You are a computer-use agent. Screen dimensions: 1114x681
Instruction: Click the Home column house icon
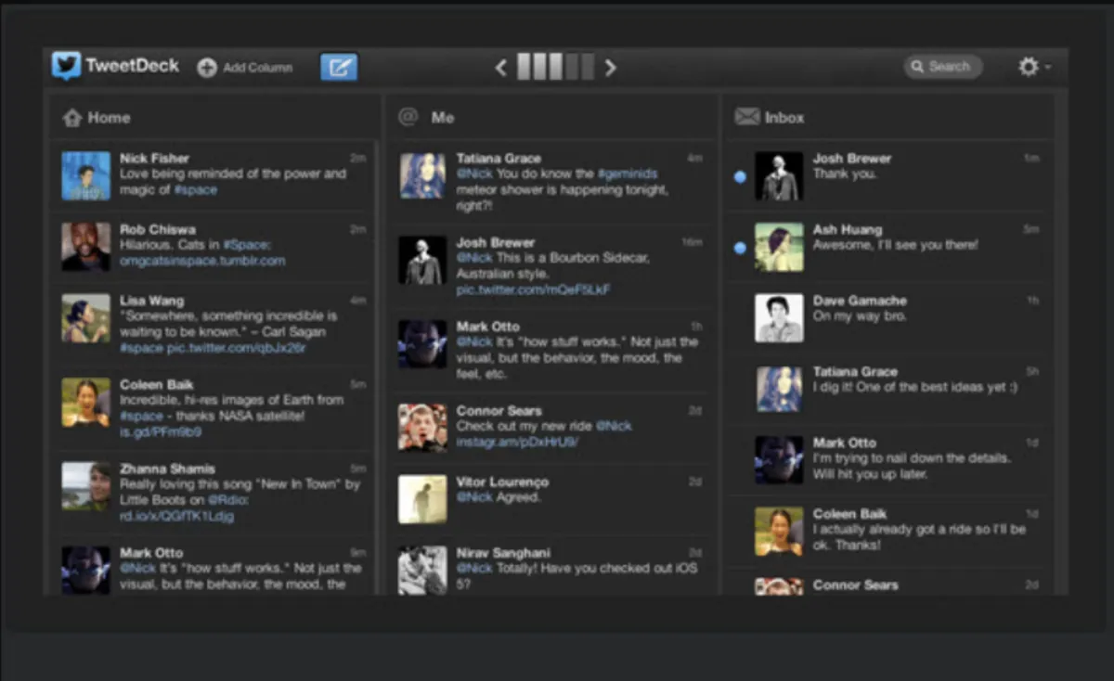pos(72,118)
